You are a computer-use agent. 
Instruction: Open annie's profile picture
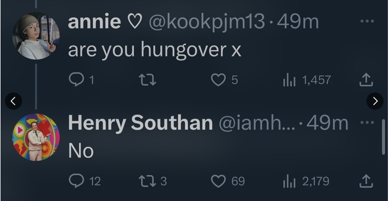(36, 36)
